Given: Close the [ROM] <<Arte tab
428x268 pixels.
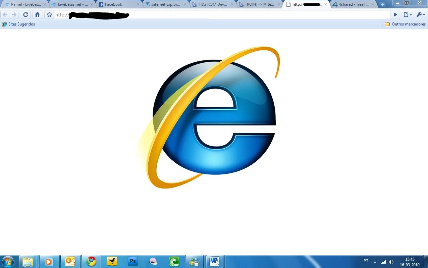Looking at the screenshot, I should (278, 4).
